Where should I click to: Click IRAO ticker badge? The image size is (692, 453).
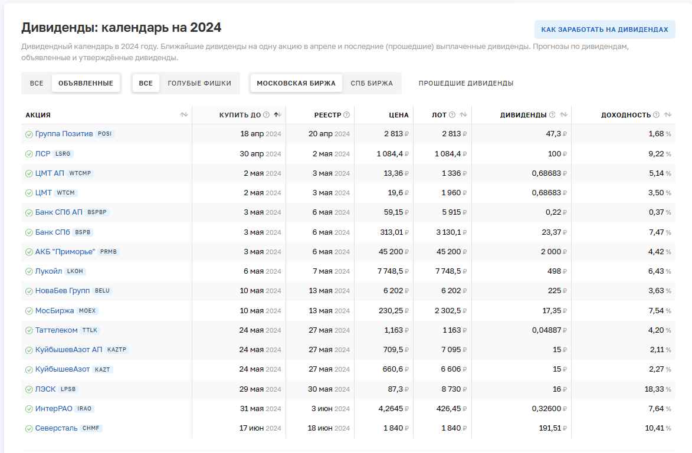point(84,408)
